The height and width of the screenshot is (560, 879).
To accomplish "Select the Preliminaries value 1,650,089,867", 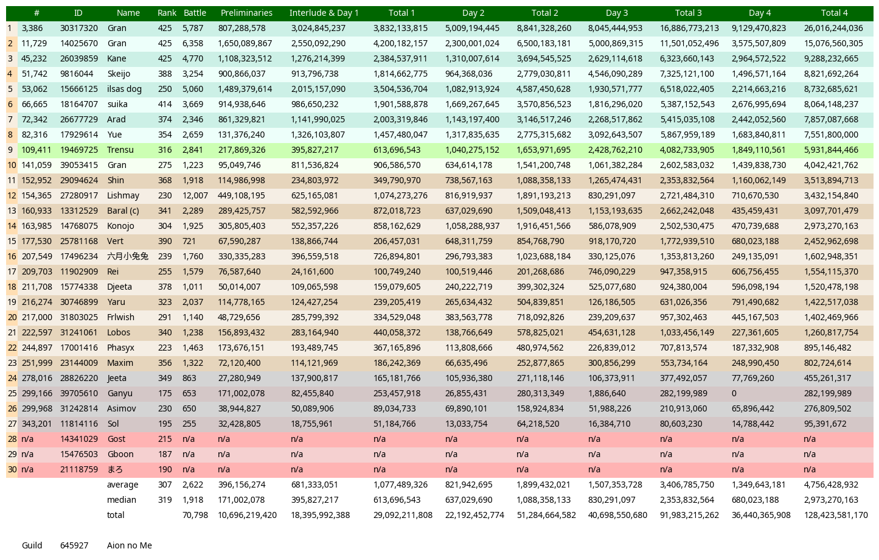I will 245,43.
